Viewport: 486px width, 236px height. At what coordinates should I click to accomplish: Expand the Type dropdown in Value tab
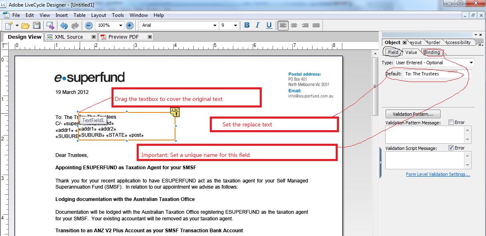click(471, 63)
